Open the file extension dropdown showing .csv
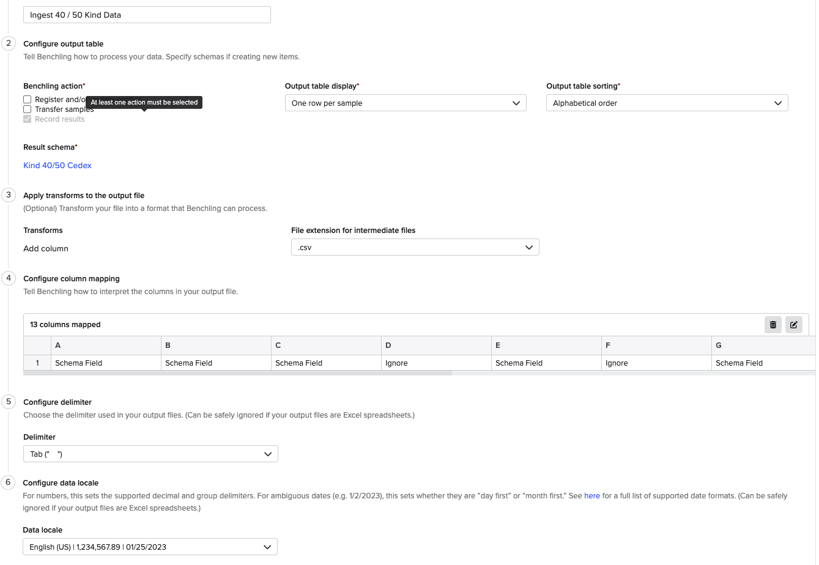819x565 pixels. click(415, 247)
